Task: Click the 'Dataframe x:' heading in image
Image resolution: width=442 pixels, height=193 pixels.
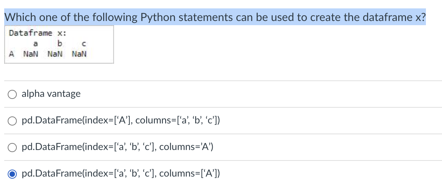Action: 38,33
